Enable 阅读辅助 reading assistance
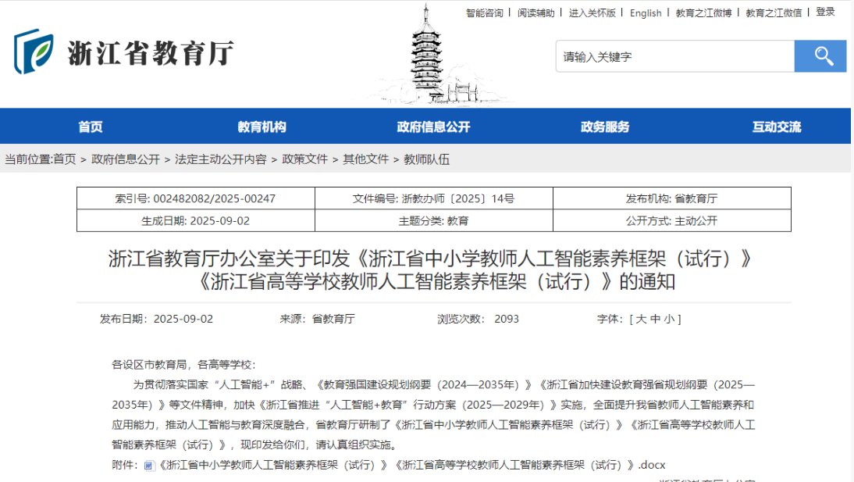Image resolution: width=854 pixels, height=482 pixels. coord(536,12)
